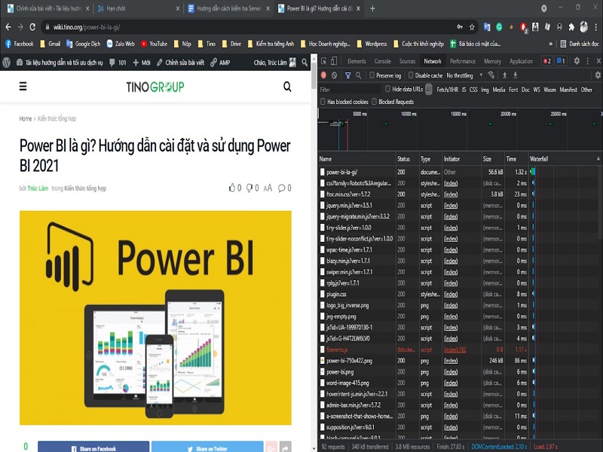Click the browser back arrow

click(x=8, y=27)
